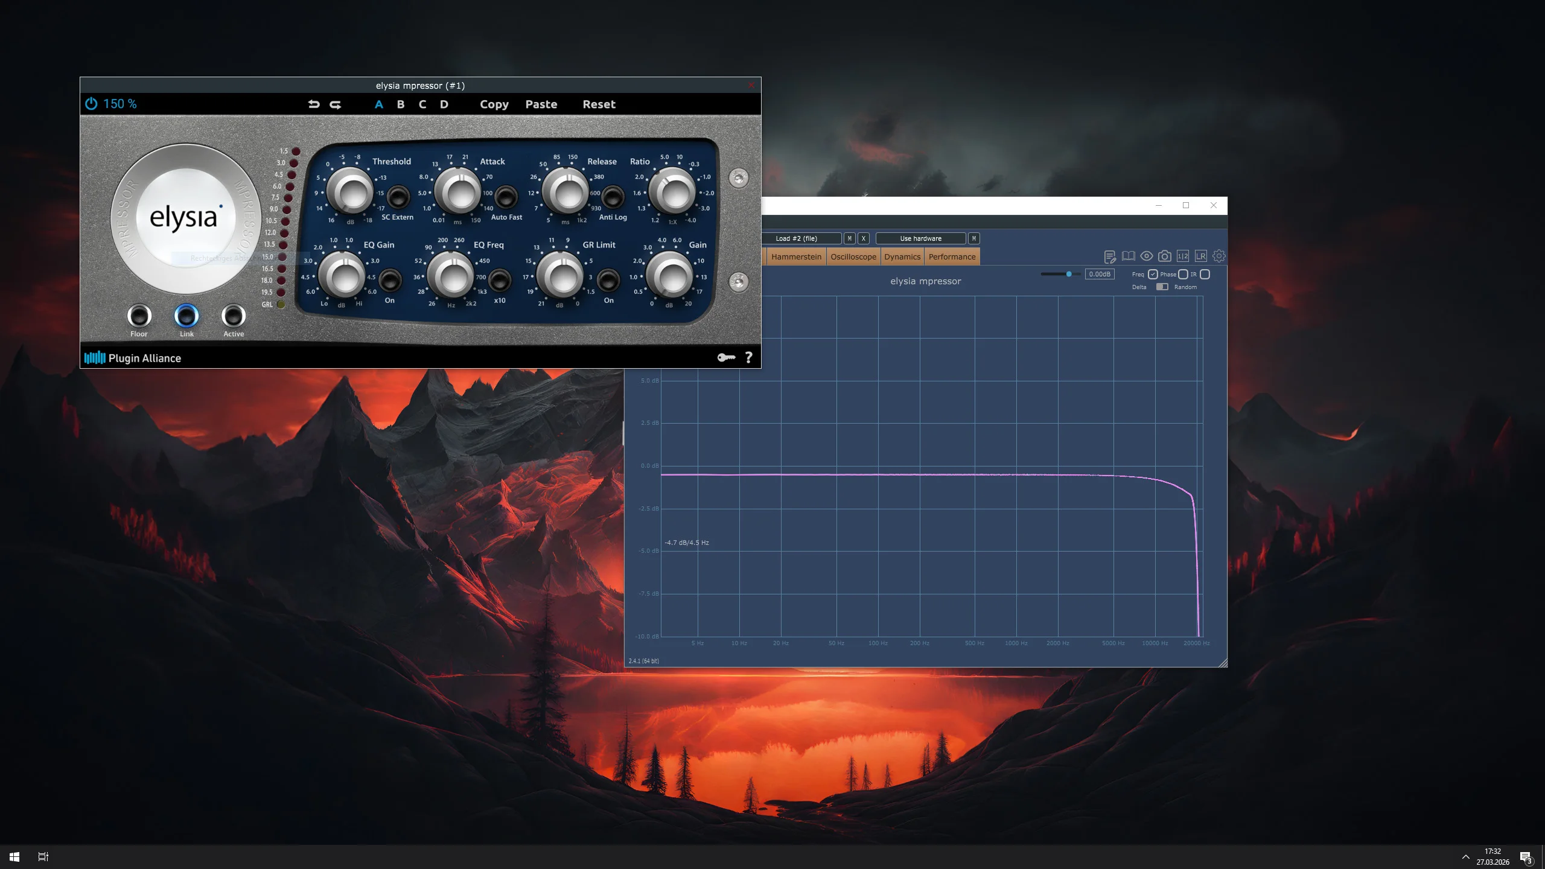The width and height of the screenshot is (1545, 869).
Task: Open the manual book icon in analyzer
Action: coord(1128,256)
